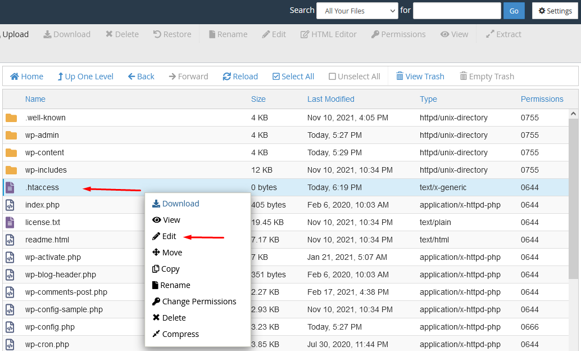Viewport: 581px width, 351px height.
Task: Click the wp-content folder icon
Action: [x=11, y=153]
